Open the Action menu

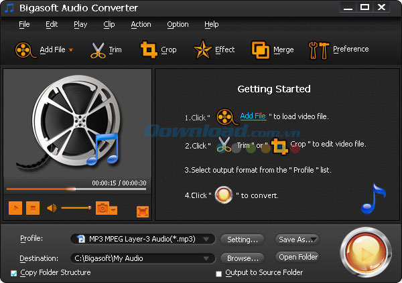(x=141, y=24)
